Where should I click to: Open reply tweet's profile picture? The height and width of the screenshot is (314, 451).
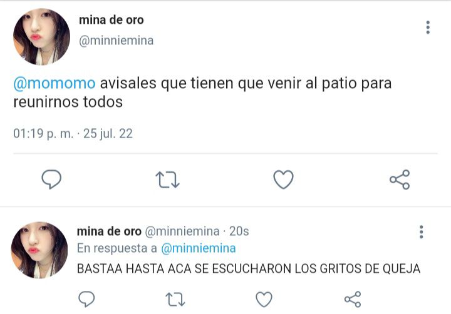pyautogui.click(x=39, y=250)
